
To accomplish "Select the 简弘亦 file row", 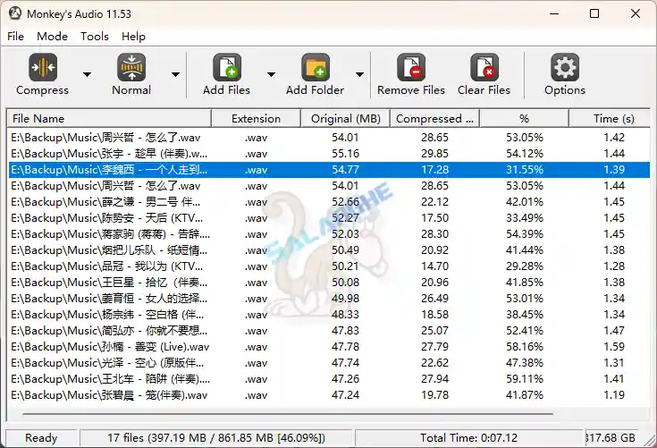I will coord(329,331).
